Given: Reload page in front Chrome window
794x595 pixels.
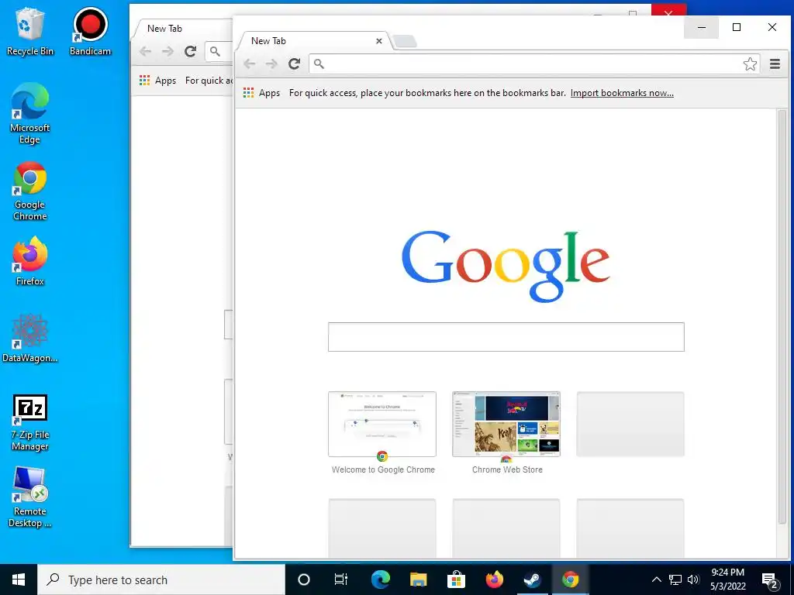Looking at the screenshot, I should coord(294,64).
